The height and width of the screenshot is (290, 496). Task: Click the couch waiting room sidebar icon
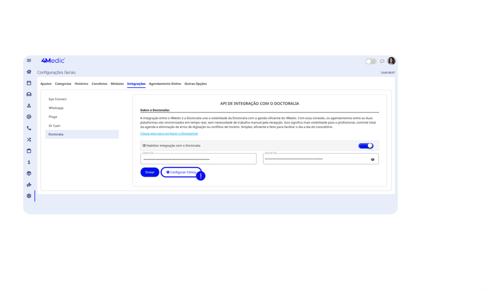point(29,95)
